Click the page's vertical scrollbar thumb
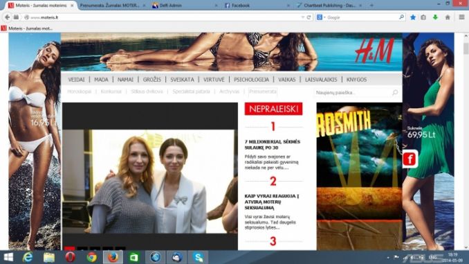This screenshot has width=469, height=264. pos(466,49)
